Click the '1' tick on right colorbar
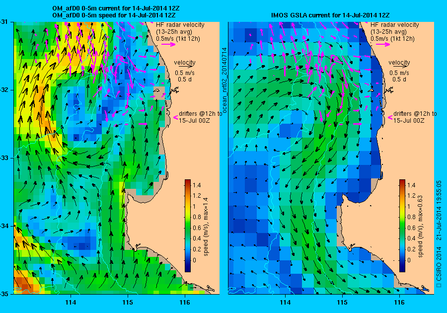The image size is (447, 313). pos(409,206)
